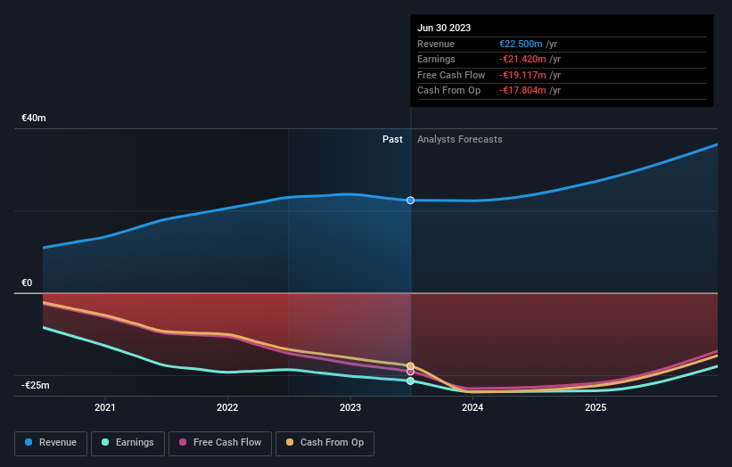Click the Earnings row label in tooltip
Screen dimensions: 732x467
[436, 59]
